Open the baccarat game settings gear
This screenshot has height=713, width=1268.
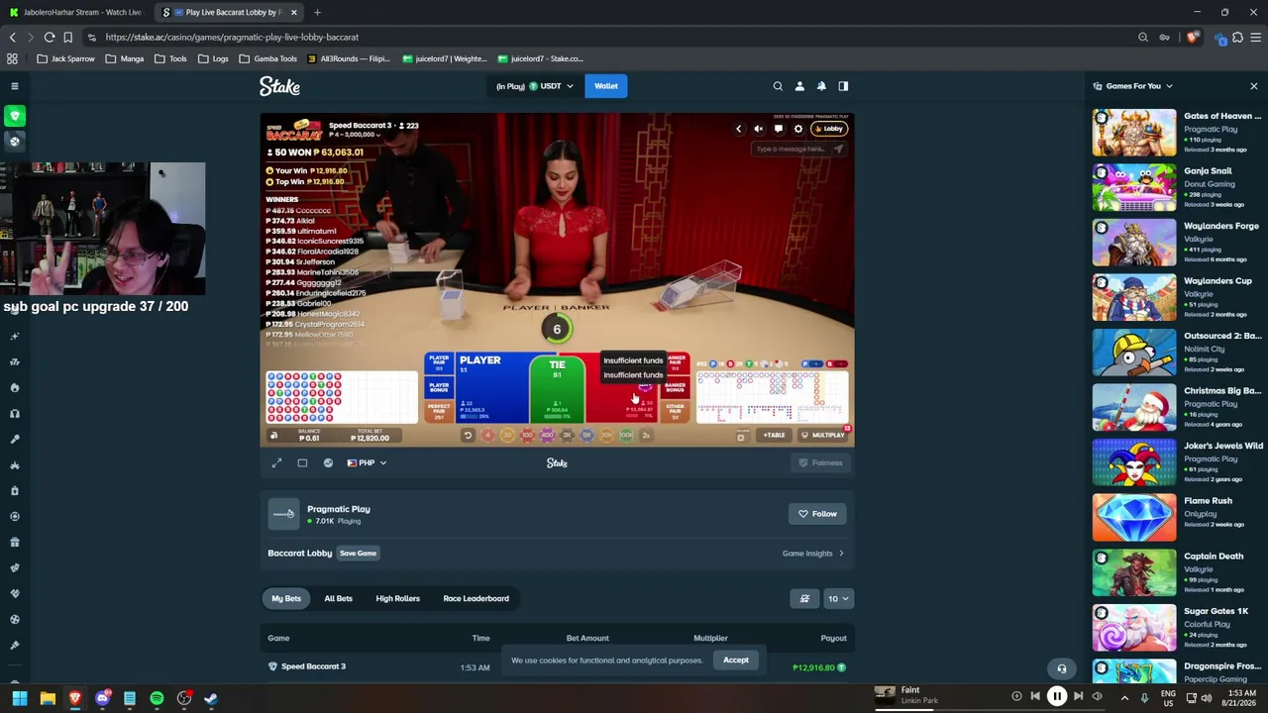(797, 129)
